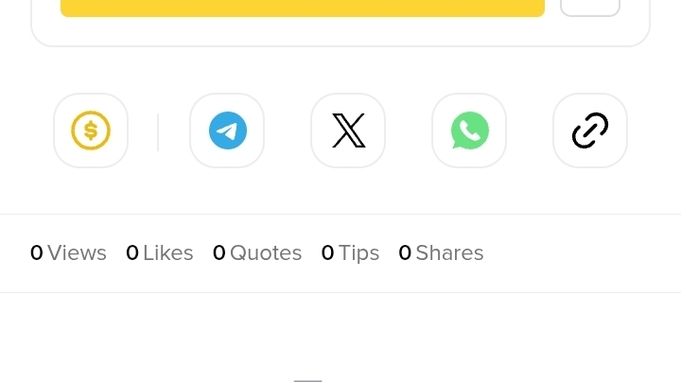Open the Likes list
This screenshot has height=382, width=681.
[x=160, y=252]
